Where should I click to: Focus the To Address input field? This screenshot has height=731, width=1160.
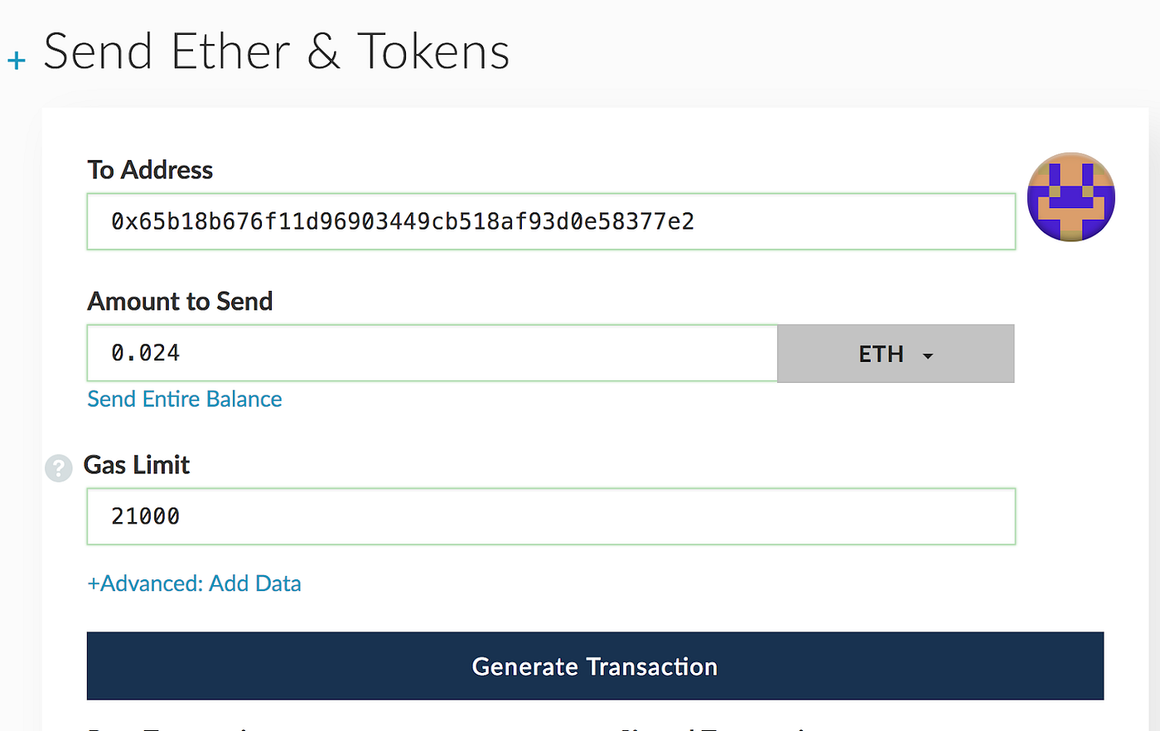(551, 221)
